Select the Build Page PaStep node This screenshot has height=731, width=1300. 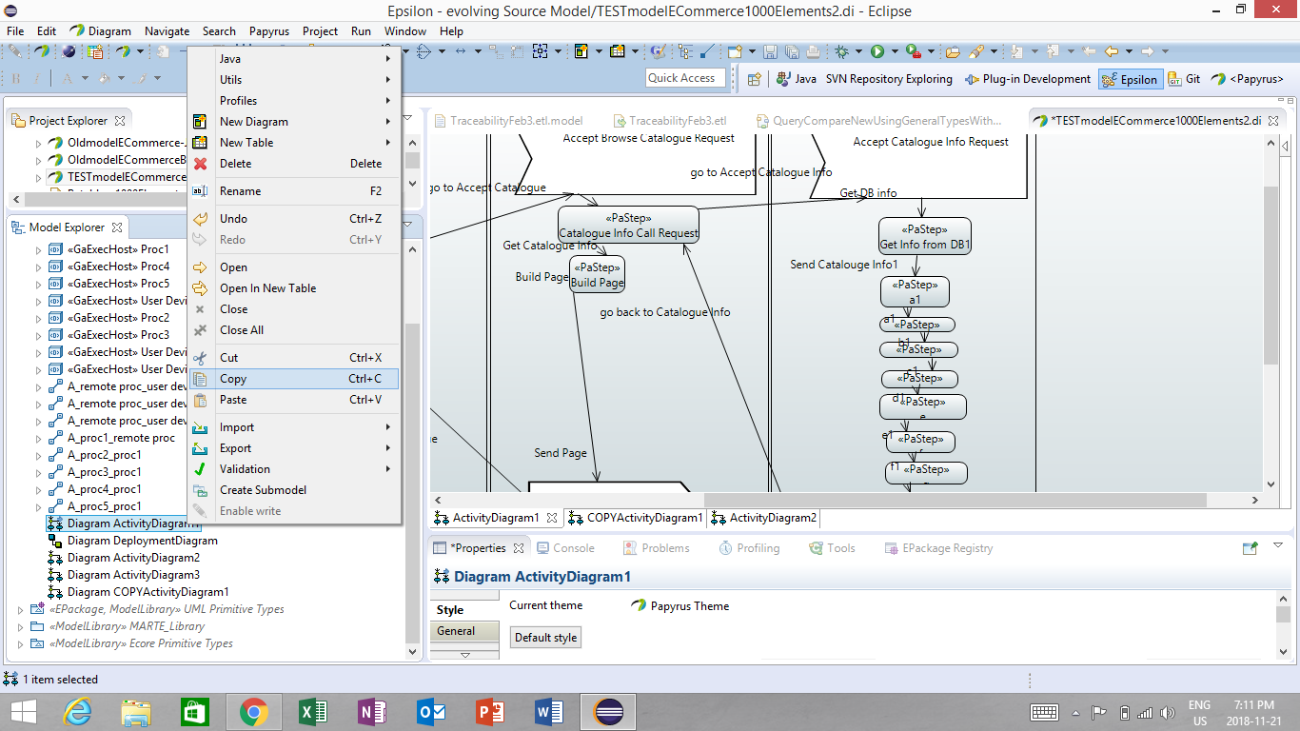(x=598, y=275)
